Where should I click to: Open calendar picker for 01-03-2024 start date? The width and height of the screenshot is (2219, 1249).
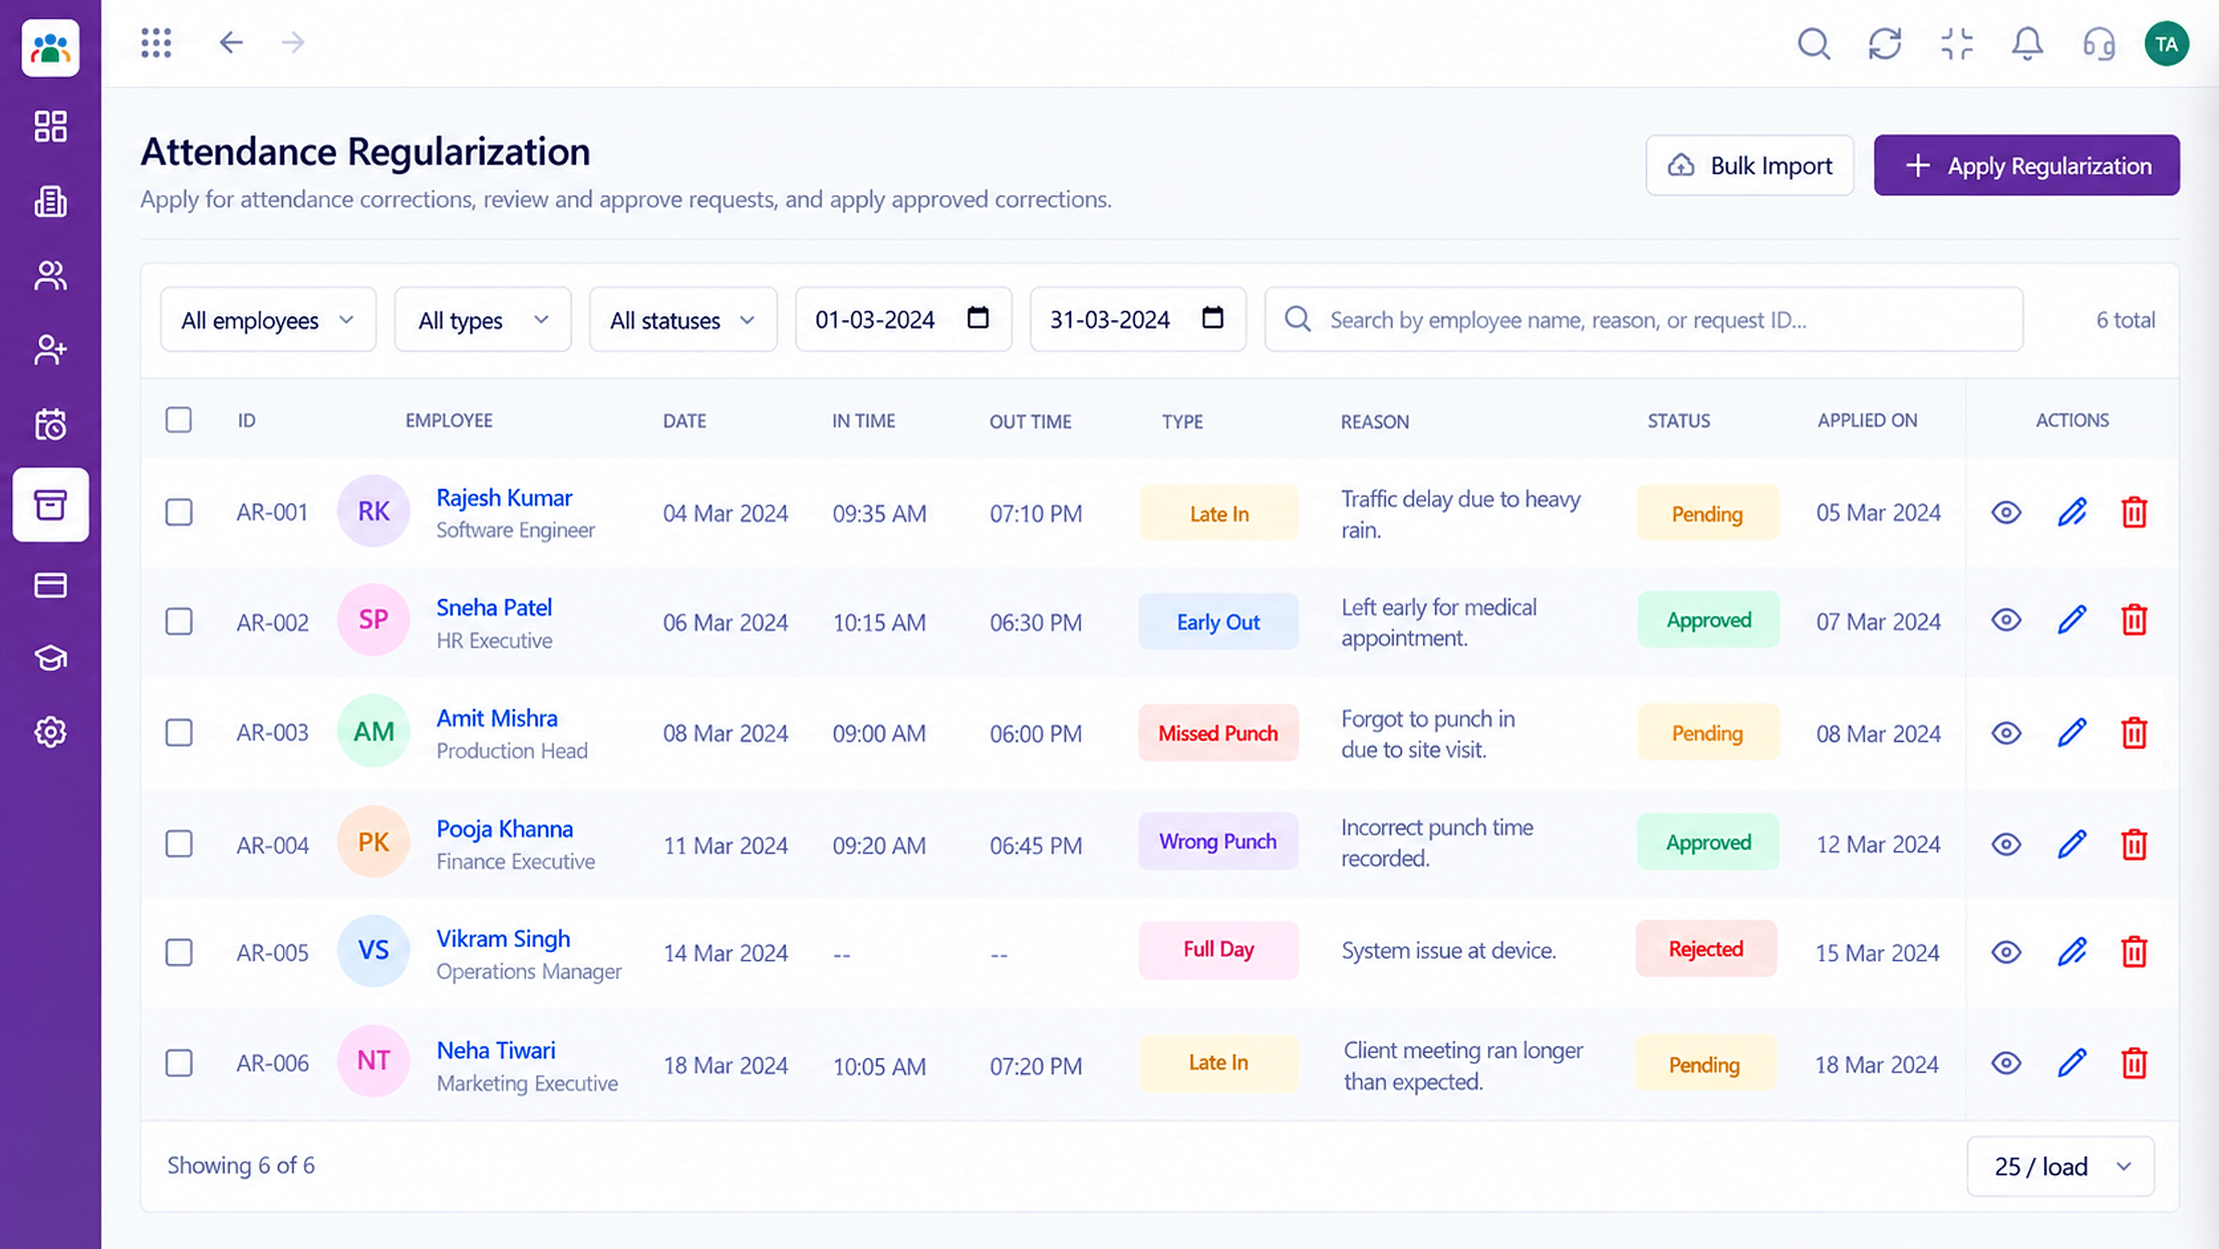977,318
